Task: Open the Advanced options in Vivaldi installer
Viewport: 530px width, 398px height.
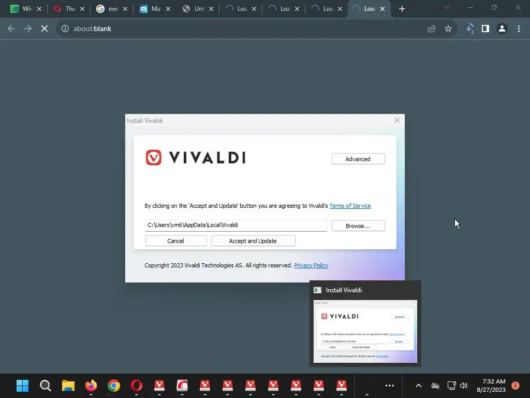Action: (x=358, y=159)
